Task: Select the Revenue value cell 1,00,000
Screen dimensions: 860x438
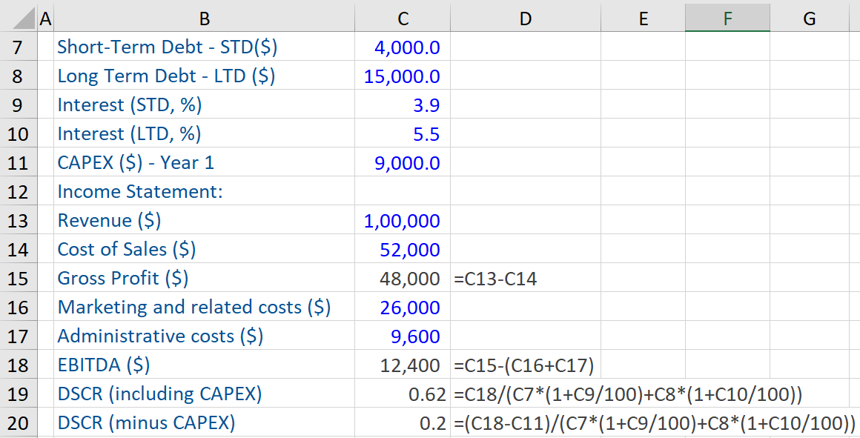Action: pyautogui.click(x=402, y=221)
